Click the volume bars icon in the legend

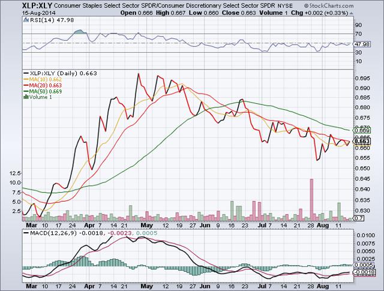pos(26,97)
